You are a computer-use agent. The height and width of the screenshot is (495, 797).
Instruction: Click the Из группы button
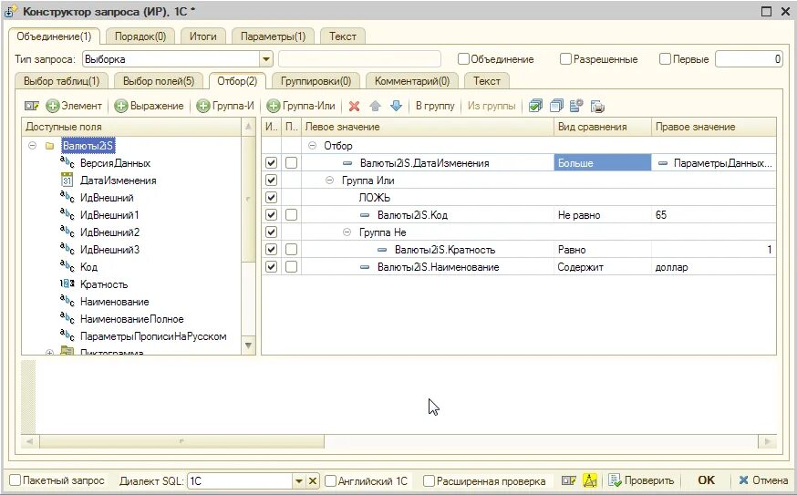click(x=491, y=106)
